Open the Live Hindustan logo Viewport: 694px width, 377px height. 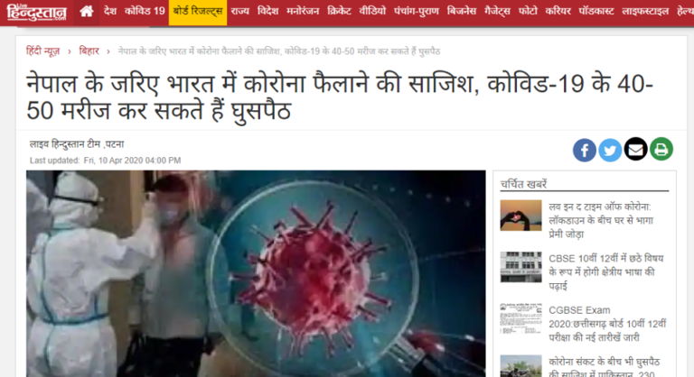point(36,13)
